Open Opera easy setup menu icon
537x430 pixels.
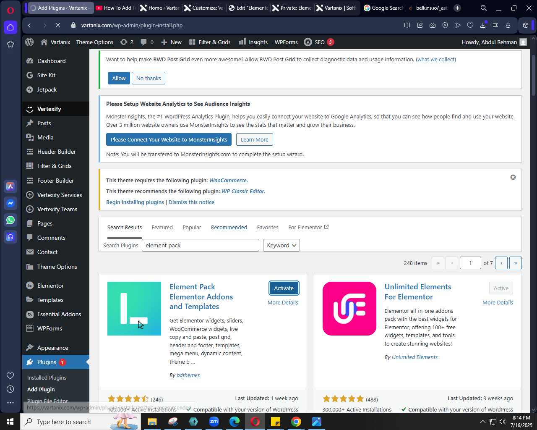(x=495, y=25)
